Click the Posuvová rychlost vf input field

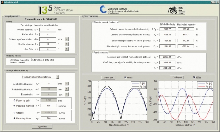click(x=49, y=106)
